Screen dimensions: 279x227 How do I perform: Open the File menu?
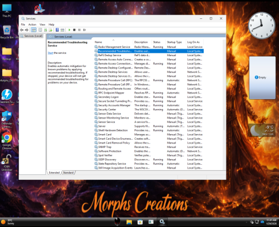click(23, 24)
